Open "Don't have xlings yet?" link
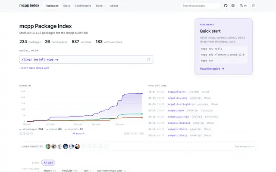Viewport: 276px width, 172px height. (34, 68)
